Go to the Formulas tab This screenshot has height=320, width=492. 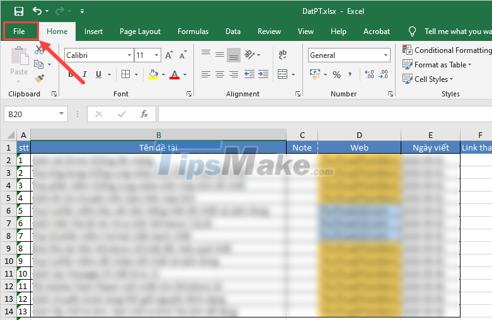193,31
